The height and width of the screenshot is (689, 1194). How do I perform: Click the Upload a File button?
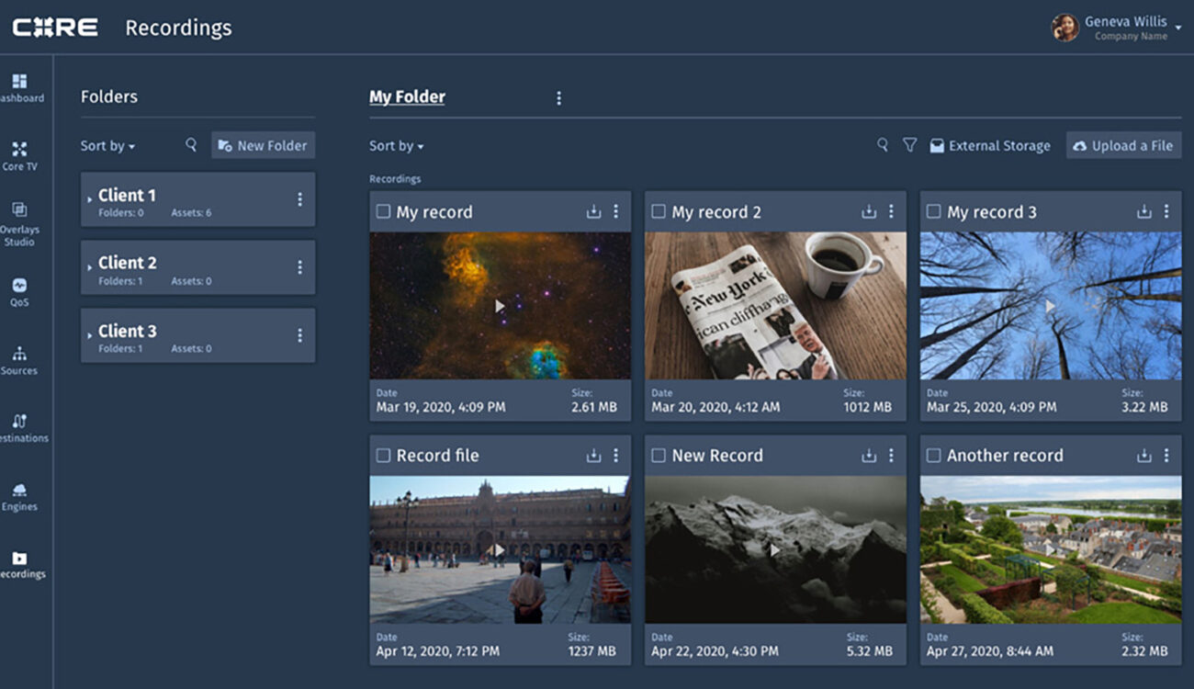click(x=1123, y=145)
